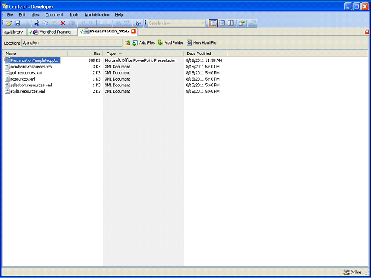This screenshot has width=371, height=278.
Task: Open the Help menu
Action: (x=119, y=15)
